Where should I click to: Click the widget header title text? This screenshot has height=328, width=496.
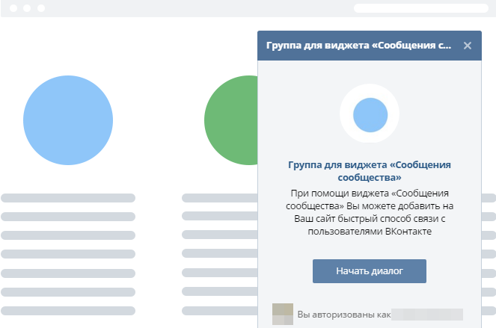click(358, 45)
